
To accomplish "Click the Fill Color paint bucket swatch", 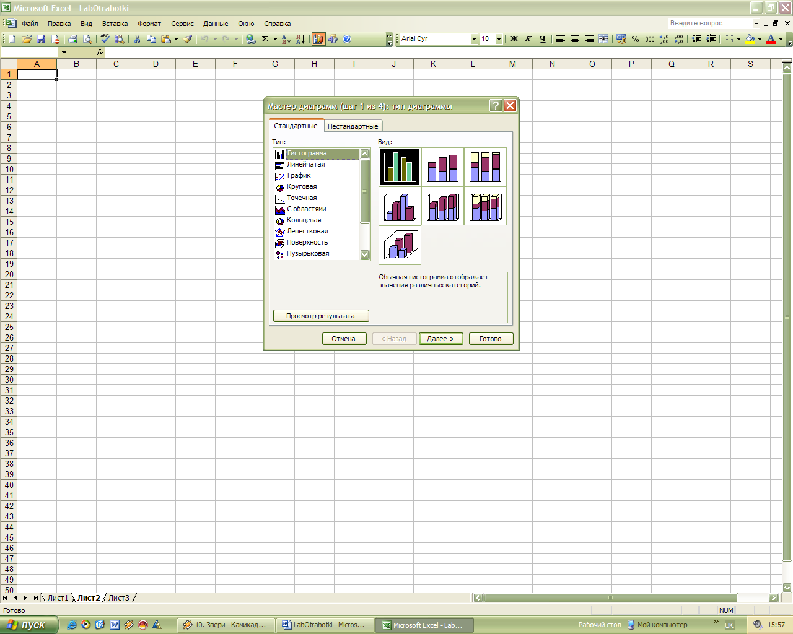I will tap(750, 39).
